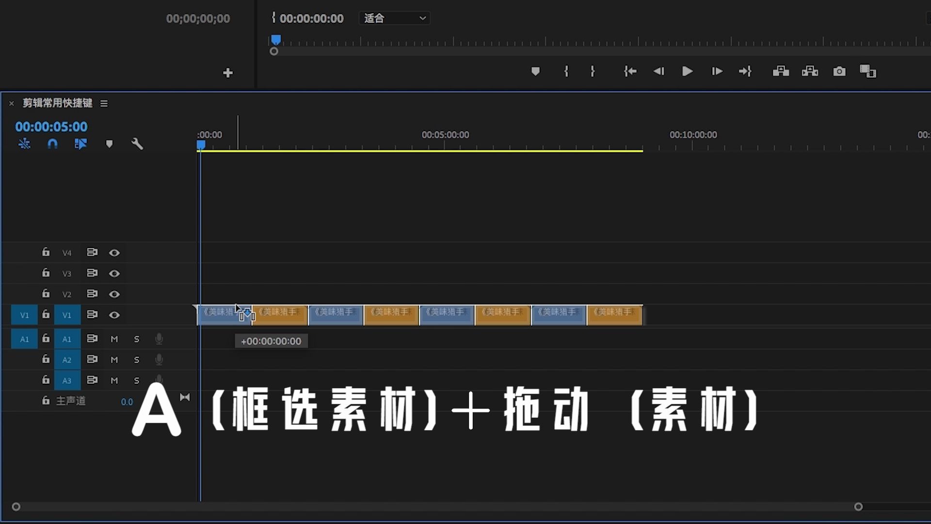Click timeline timecode 00:00:05:00

pos(51,127)
